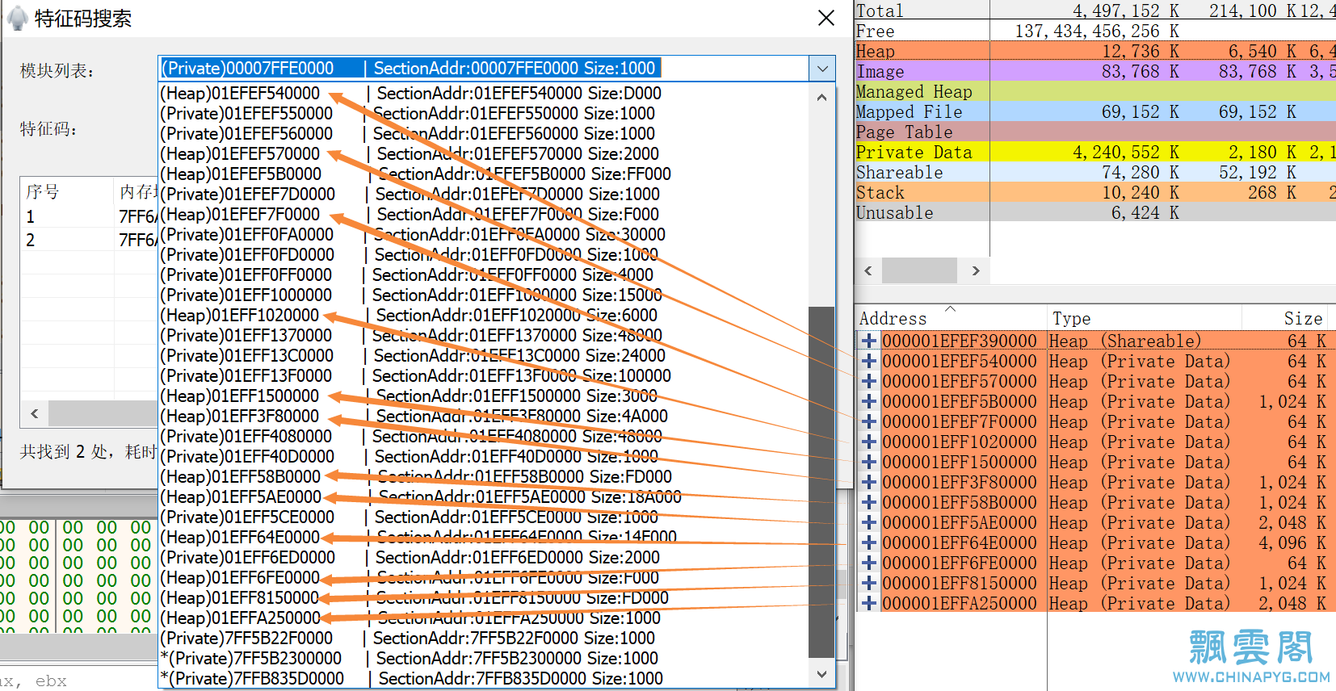Expand the 000001EFF6FE0000 heap row

point(869,563)
